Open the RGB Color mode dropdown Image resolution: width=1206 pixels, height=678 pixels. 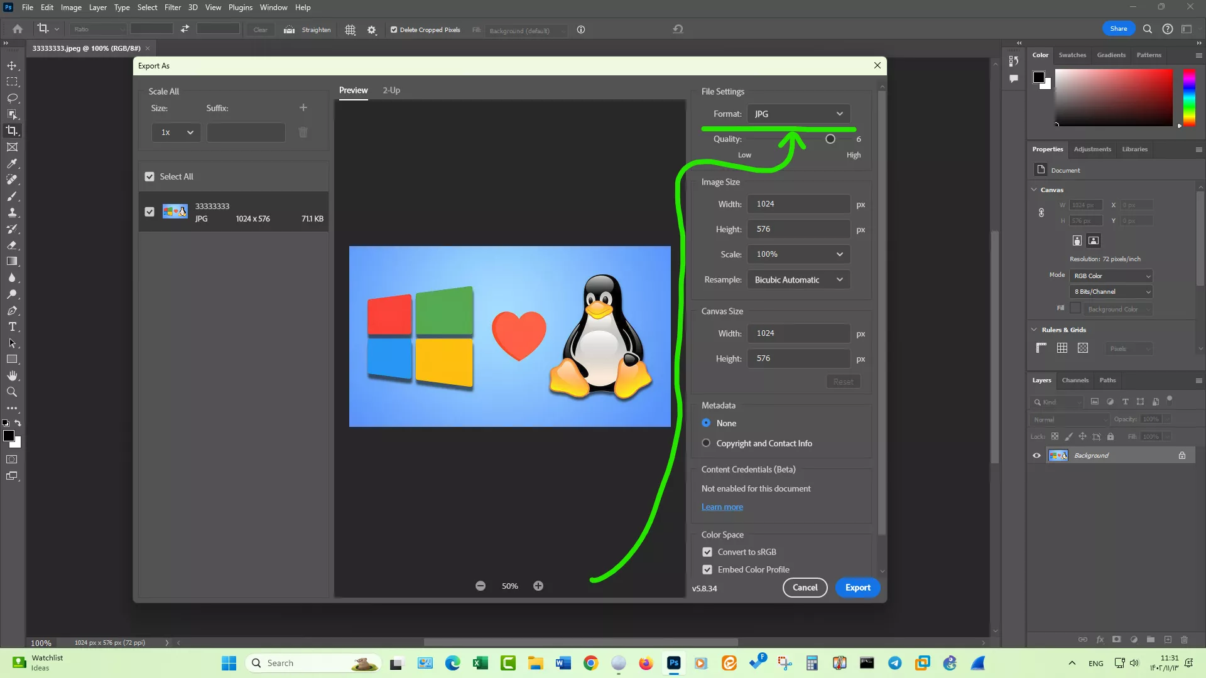coord(1111,276)
